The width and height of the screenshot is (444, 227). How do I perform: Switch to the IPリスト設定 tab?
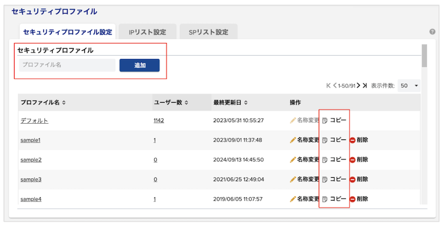click(148, 32)
